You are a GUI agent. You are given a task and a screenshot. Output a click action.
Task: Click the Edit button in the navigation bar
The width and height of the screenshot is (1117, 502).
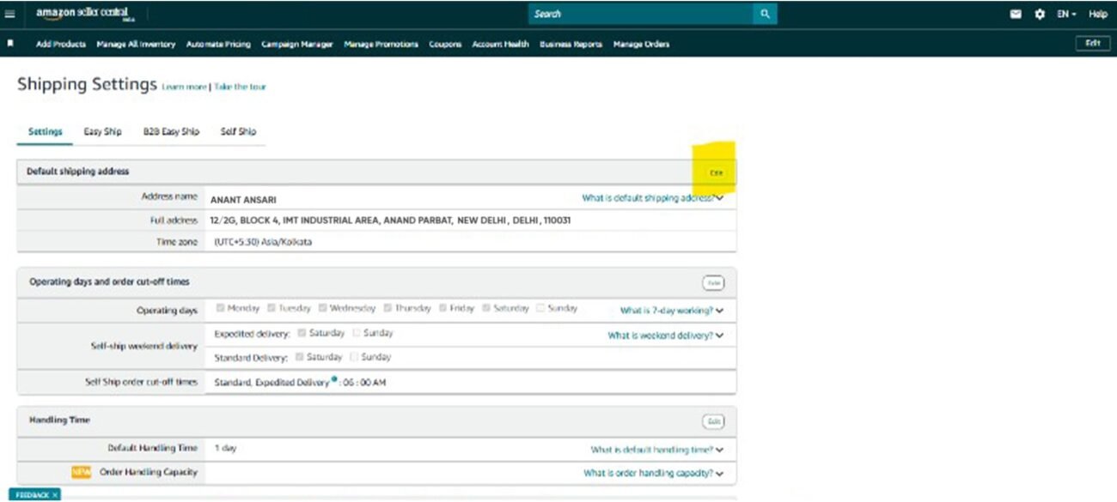point(1092,44)
